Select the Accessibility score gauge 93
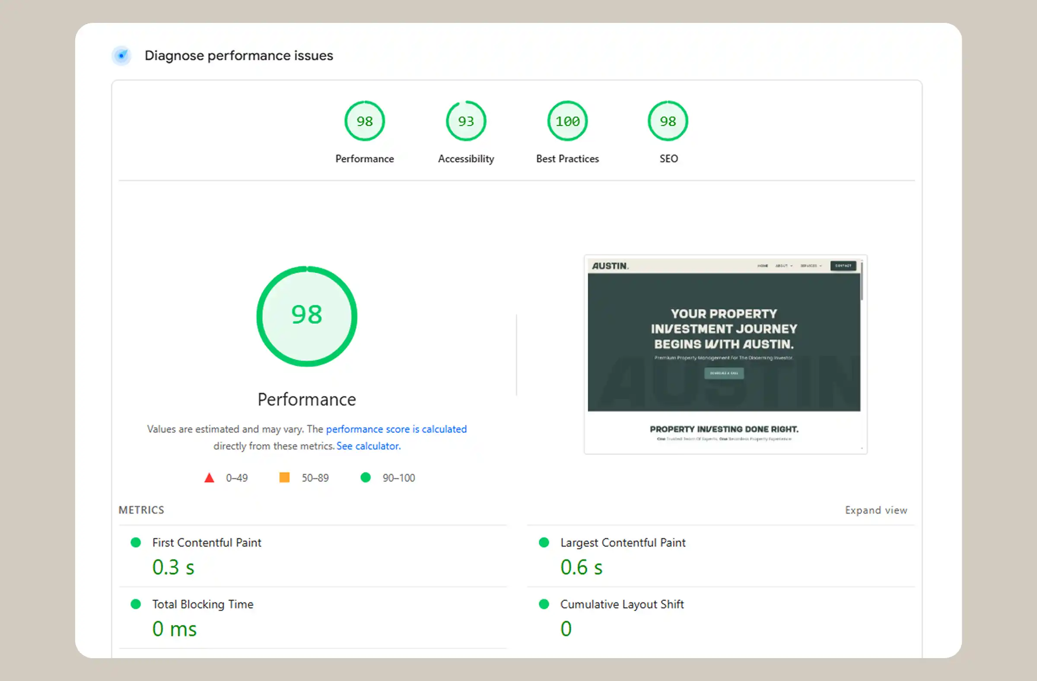 click(466, 121)
